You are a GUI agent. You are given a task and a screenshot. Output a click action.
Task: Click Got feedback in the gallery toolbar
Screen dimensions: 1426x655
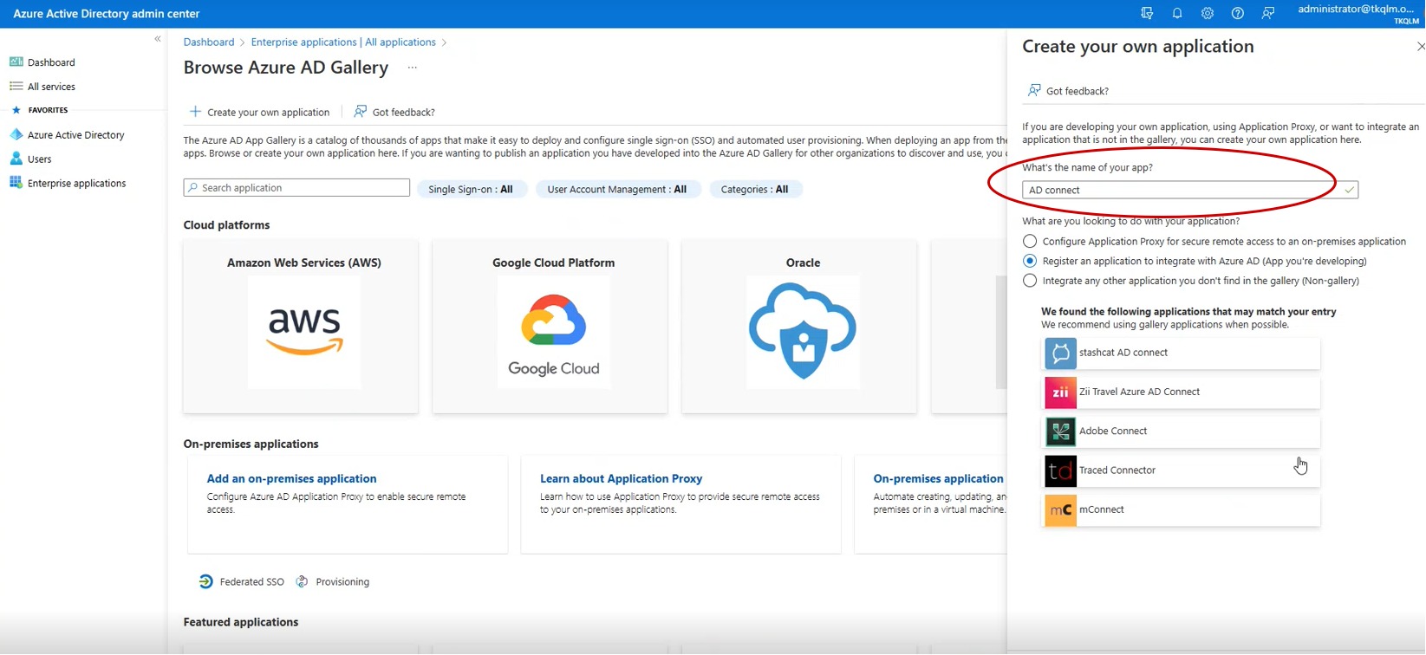click(394, 112)
